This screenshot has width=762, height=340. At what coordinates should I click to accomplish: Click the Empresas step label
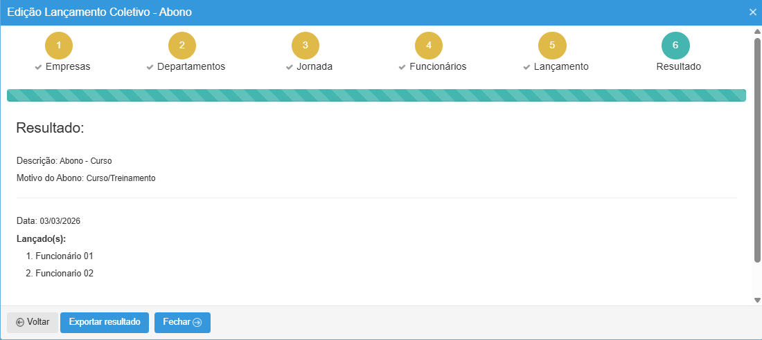[67, 67]
